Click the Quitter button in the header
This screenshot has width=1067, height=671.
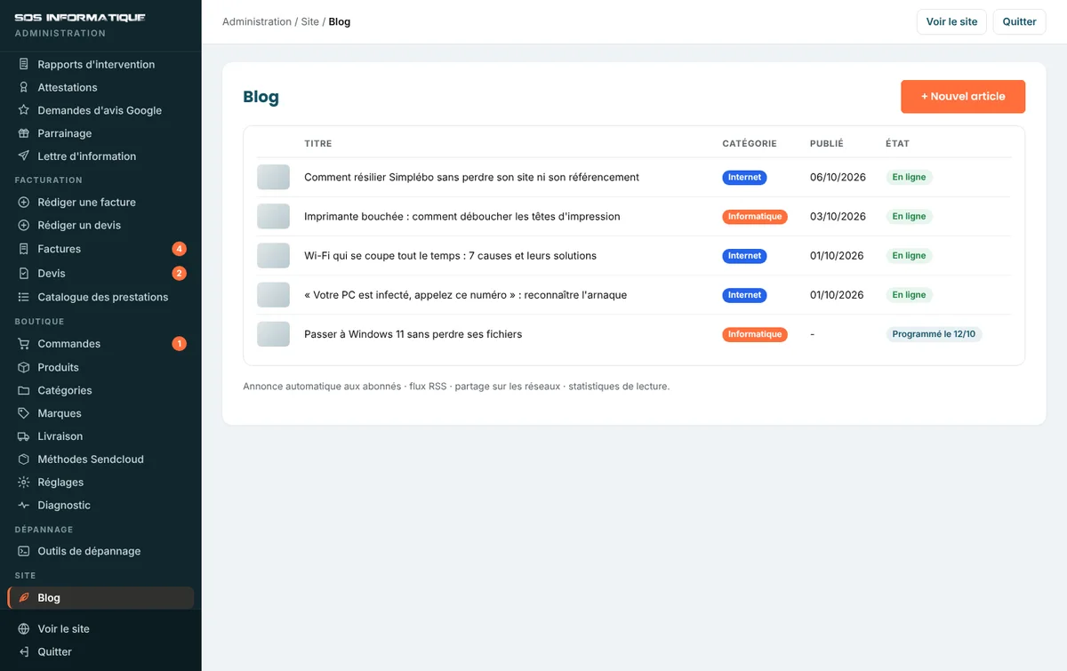[x=1019, y=21]
